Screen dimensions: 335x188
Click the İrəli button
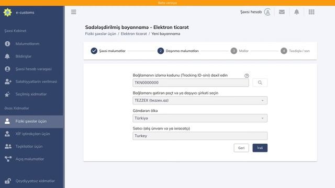point(260,148)
